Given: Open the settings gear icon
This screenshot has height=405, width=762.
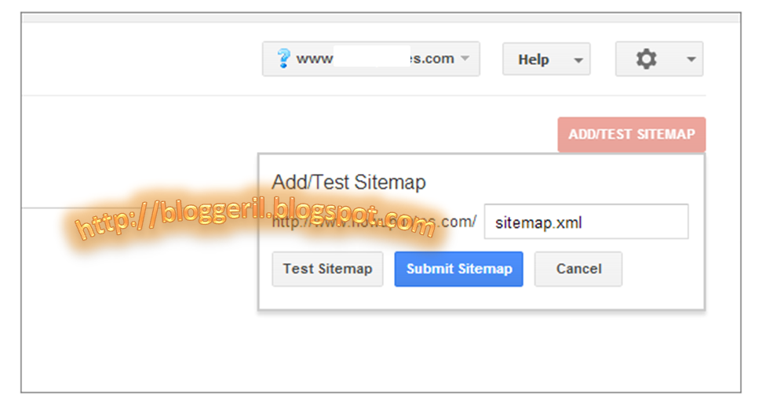Looking at the screenshot, I should click(x=647, y=60).
